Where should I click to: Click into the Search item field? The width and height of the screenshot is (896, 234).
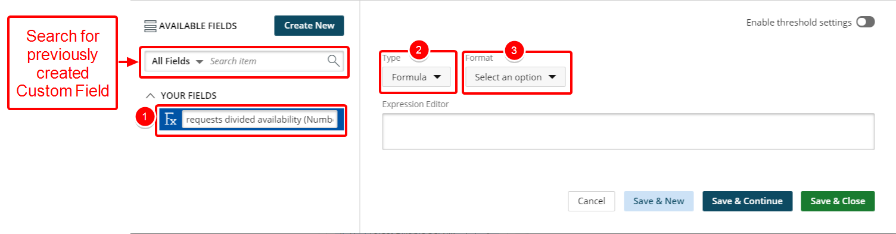click(266, 61)
